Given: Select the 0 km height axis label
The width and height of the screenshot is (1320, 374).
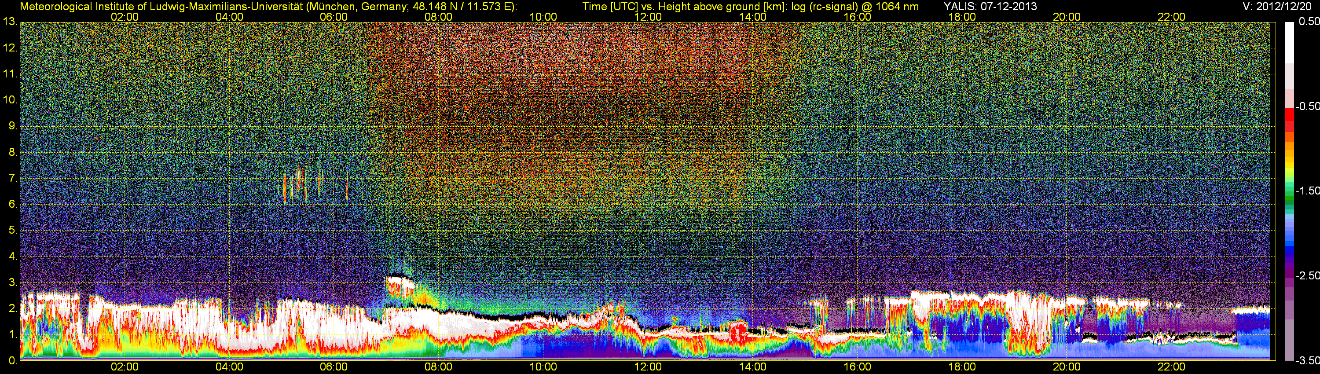Looking at the screenshot, I should (x=13, y=361).
